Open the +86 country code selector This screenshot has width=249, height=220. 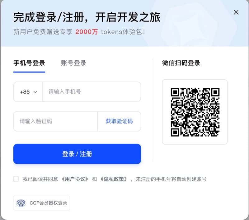click(28, 92)
